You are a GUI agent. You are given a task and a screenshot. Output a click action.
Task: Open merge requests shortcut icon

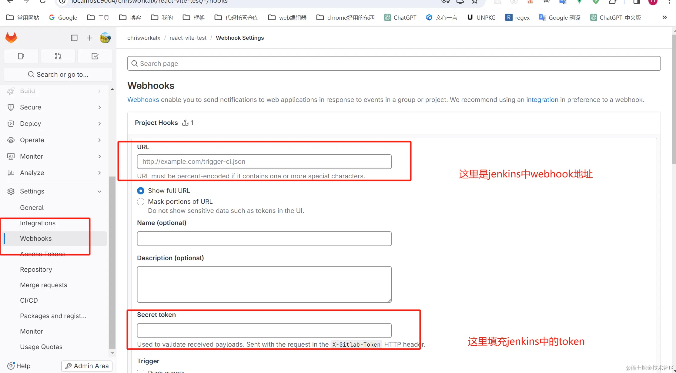pos(58,56)
